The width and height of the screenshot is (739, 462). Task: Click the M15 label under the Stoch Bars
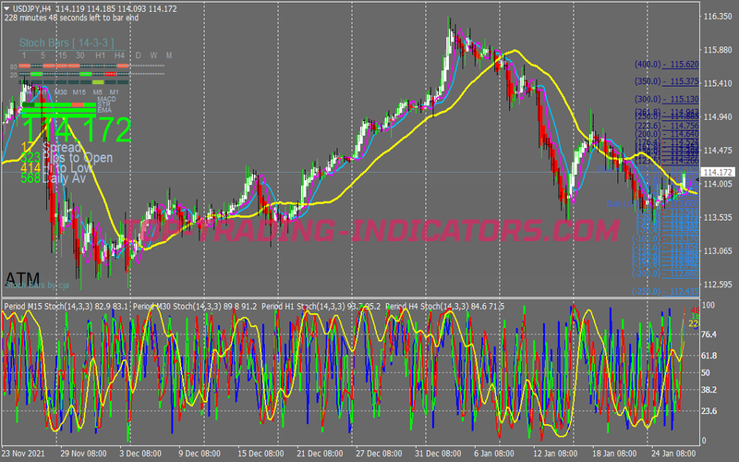79,92
